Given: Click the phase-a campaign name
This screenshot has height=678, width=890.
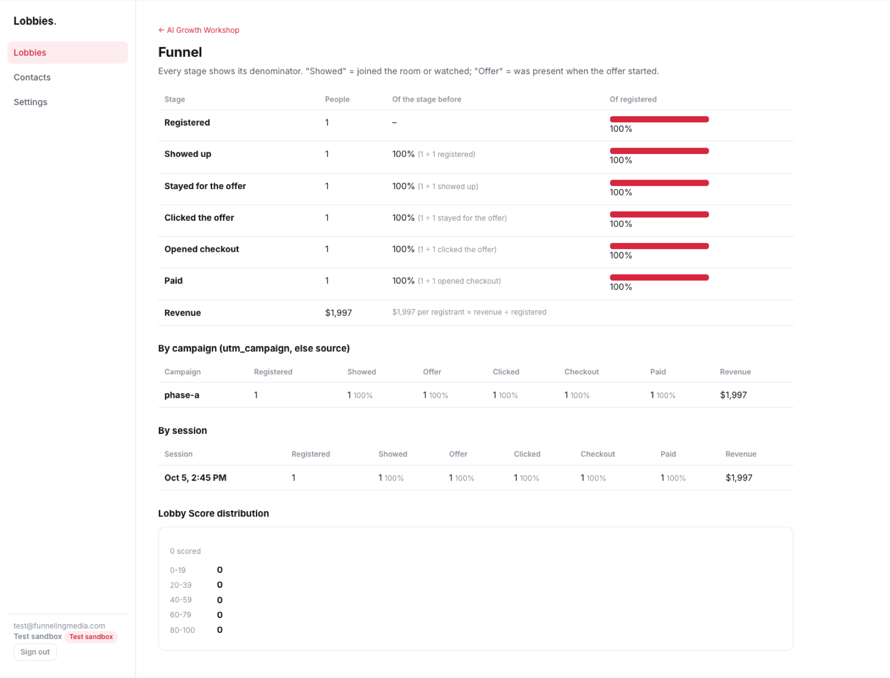Looking at the screenshot, I should [x=182, y=395].
